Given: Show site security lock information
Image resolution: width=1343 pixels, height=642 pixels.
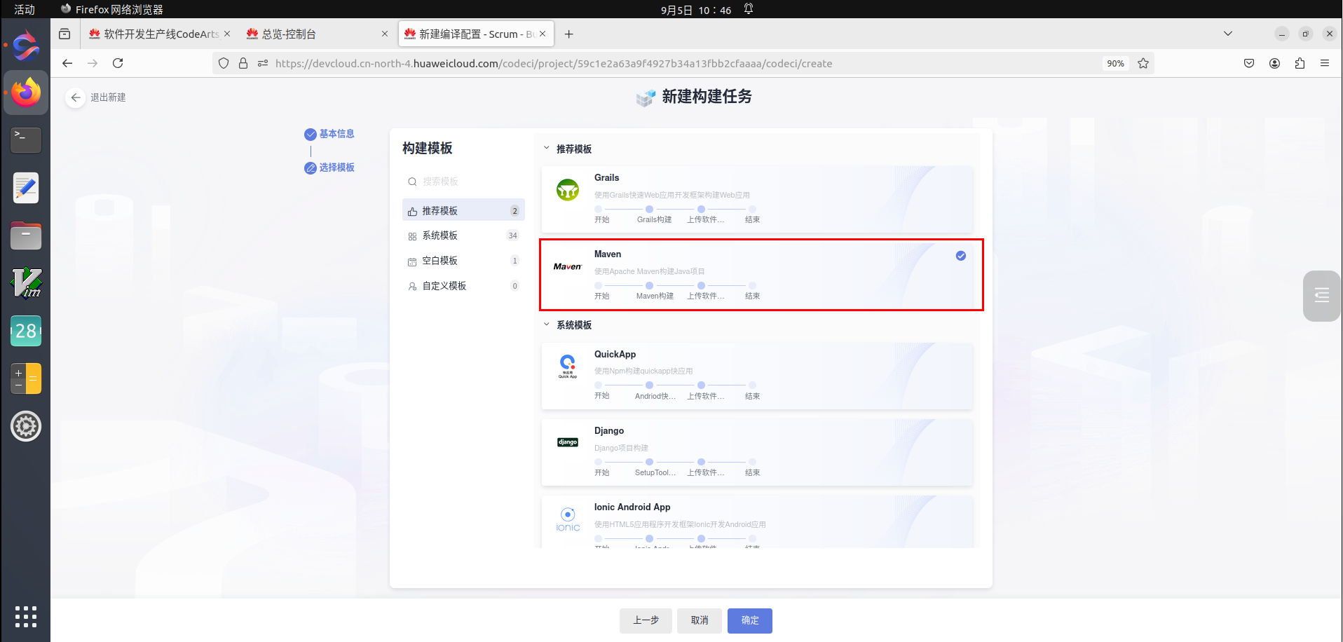Looking at the screenshot, I should (243, 63).
